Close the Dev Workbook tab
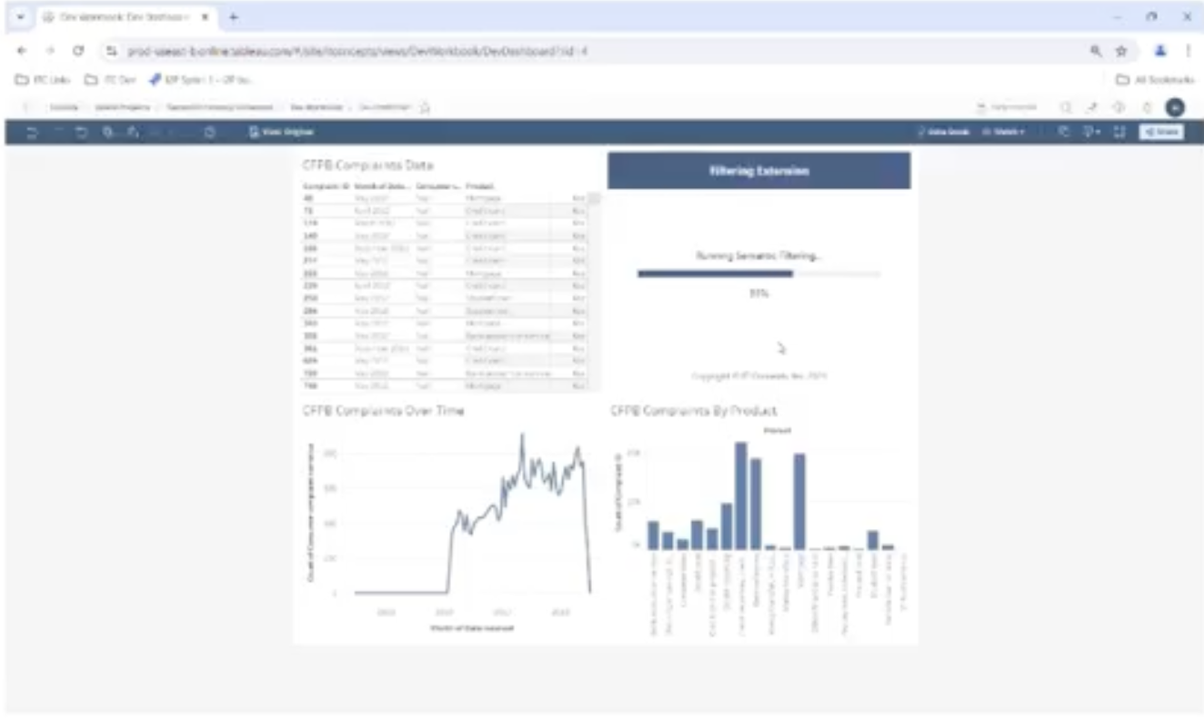This screenshot has height=720, width=1204. coord(206,17)
